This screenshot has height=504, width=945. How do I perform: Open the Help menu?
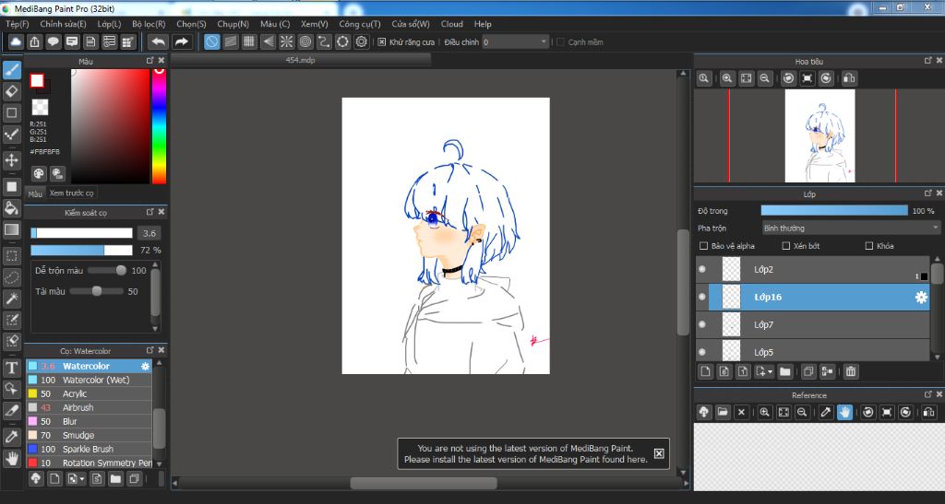pos(483,24)
